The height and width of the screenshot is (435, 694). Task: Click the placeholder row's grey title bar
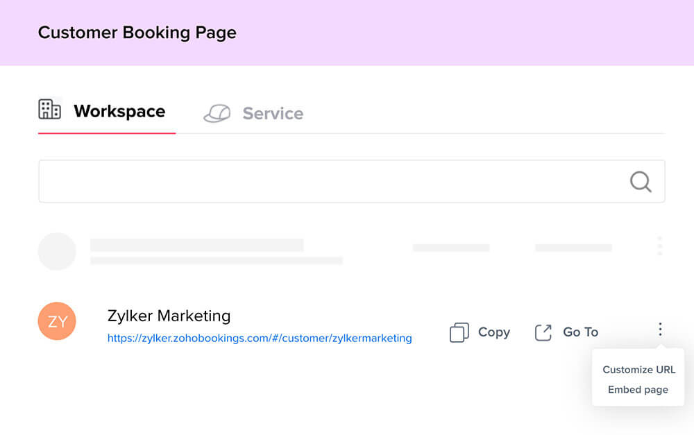tap(196, 245)
